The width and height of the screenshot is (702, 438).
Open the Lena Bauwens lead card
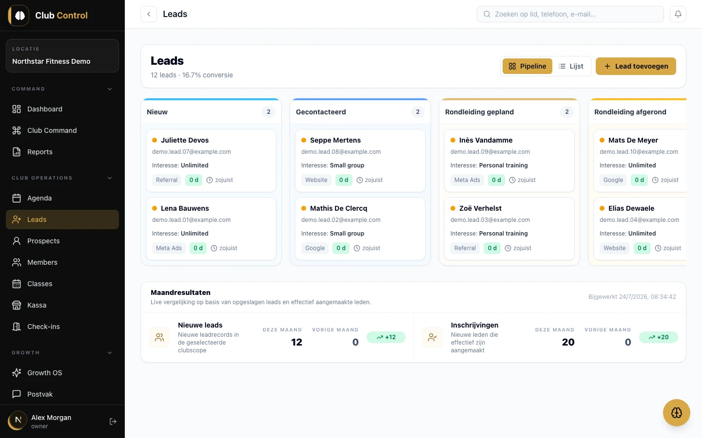(211, 229)
